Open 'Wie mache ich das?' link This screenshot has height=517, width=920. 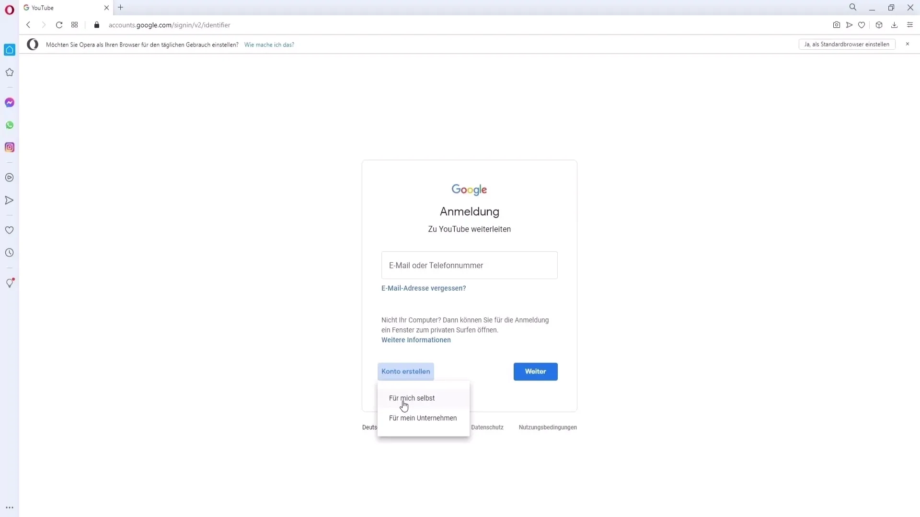coord(269,45)
